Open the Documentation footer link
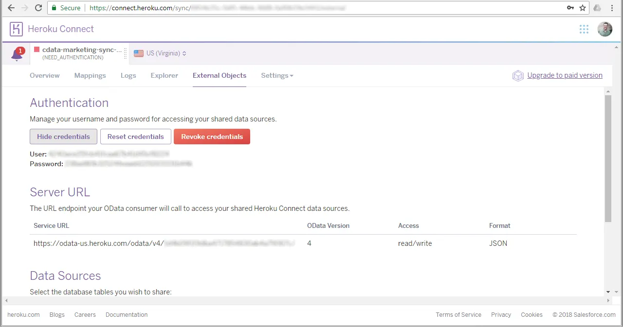This screenshot has height=327, width=623. point(127,315)
